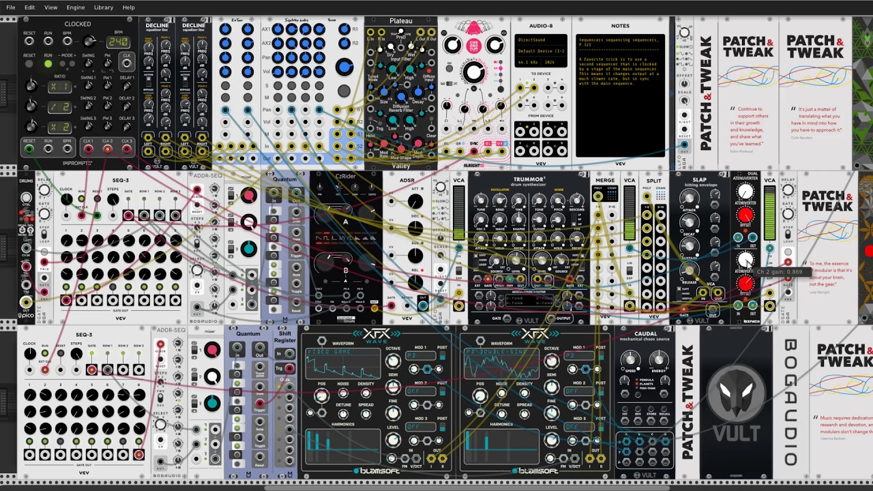Click the large blue master knob on mixer
873x491 pixels.
tap(344, 67)
